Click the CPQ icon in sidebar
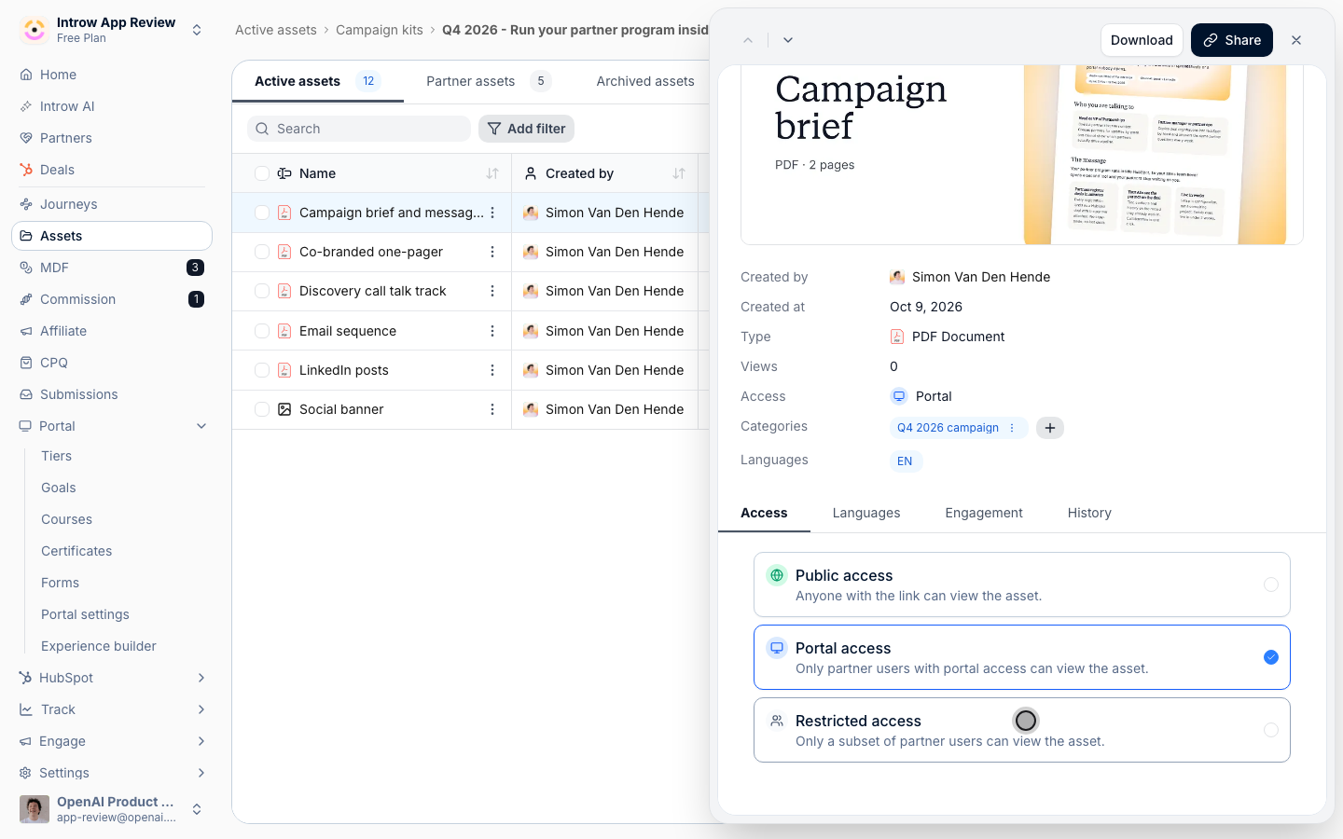The image size is (1343, 839). 26,363
